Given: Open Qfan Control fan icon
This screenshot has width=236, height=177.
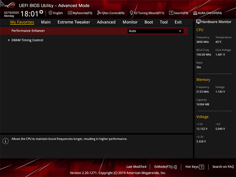Looking at the screenshot, I should click(99, 13).
